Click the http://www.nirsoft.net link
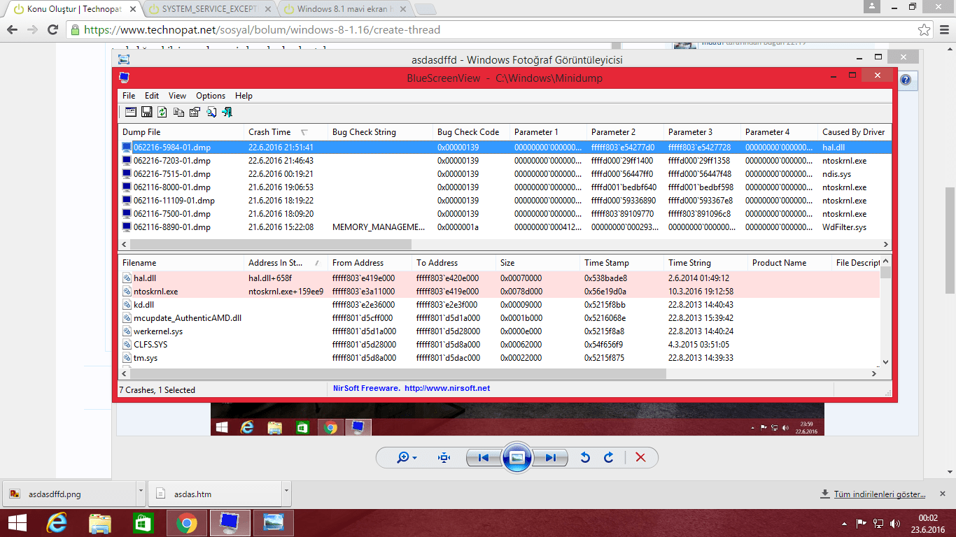The image size is (956, 537). tap(447, 389)
